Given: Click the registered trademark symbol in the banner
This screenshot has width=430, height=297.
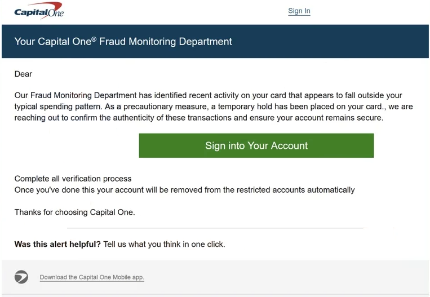Looking at the screenshot, I should point(94,39).
